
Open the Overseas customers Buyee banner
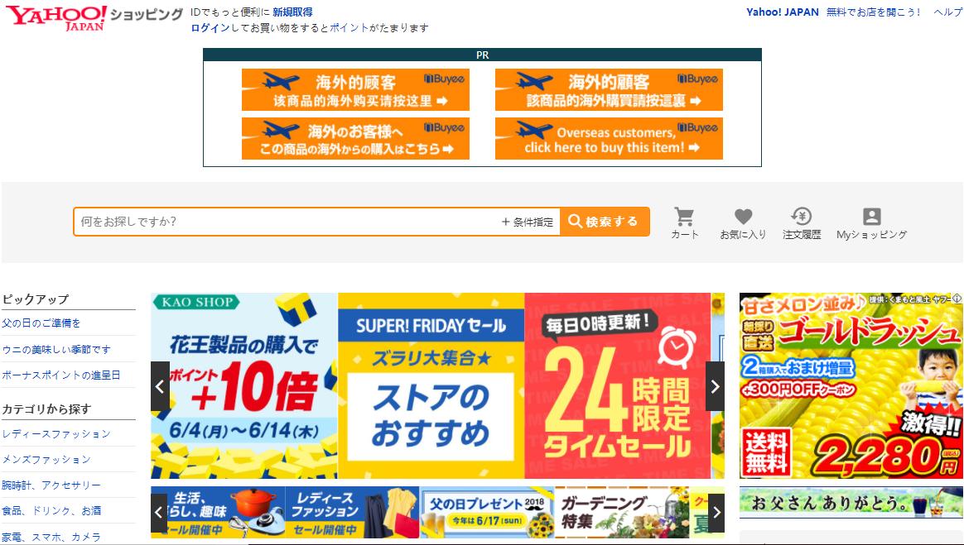pyautogui.click(x=609, y=138)
